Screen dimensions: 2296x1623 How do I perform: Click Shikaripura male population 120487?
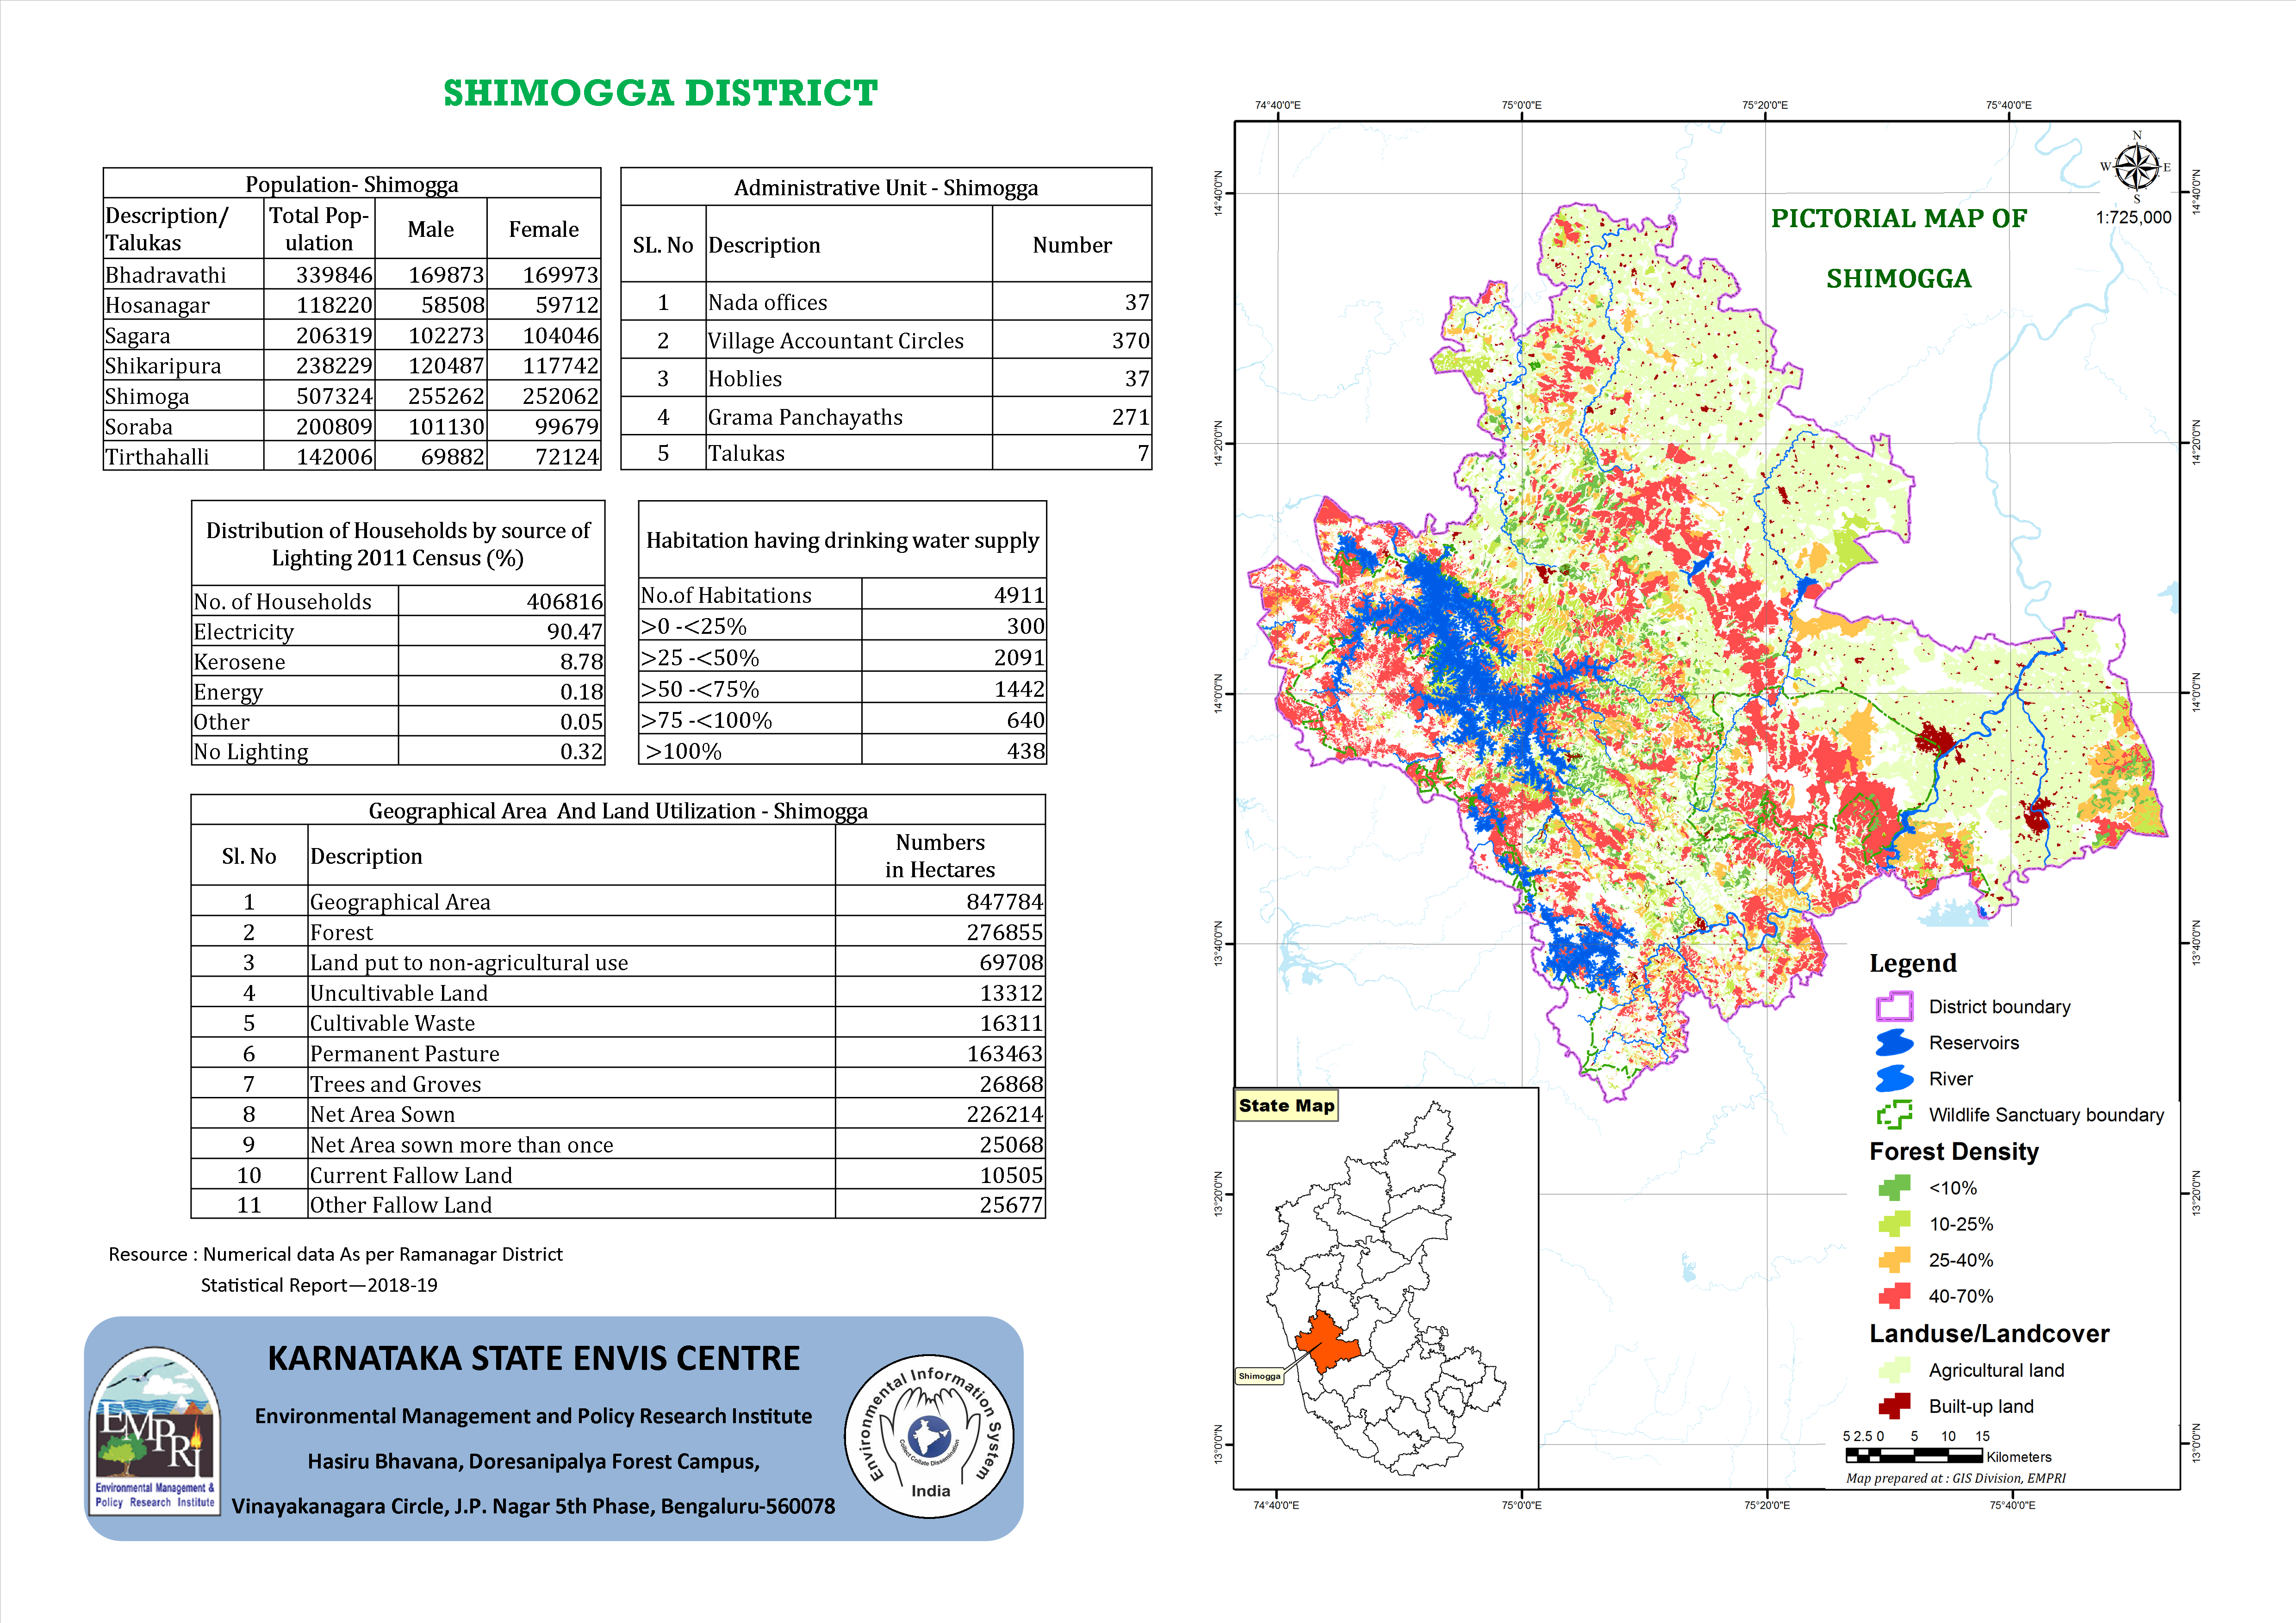446,366
